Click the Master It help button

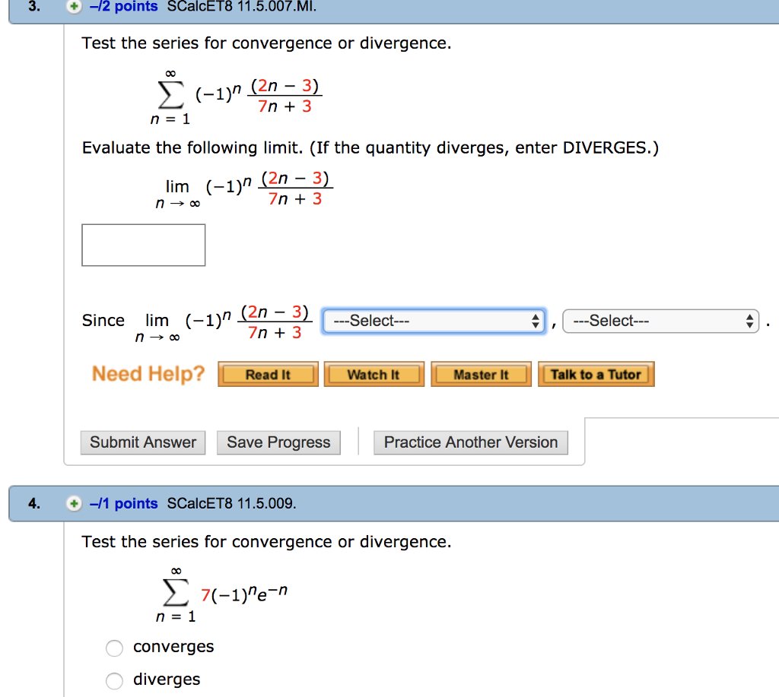481,373
